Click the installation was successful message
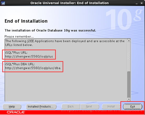 (50, 30)
